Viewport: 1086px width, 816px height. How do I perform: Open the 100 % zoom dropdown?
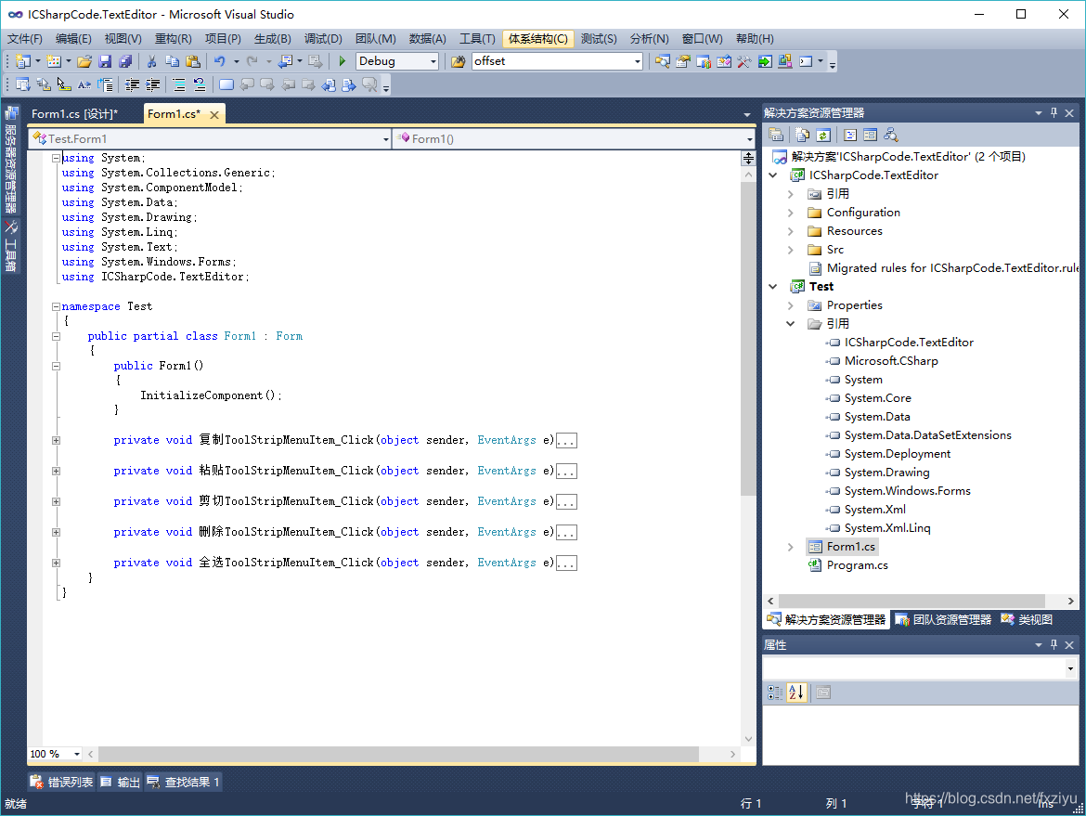(x=77, y=754)
